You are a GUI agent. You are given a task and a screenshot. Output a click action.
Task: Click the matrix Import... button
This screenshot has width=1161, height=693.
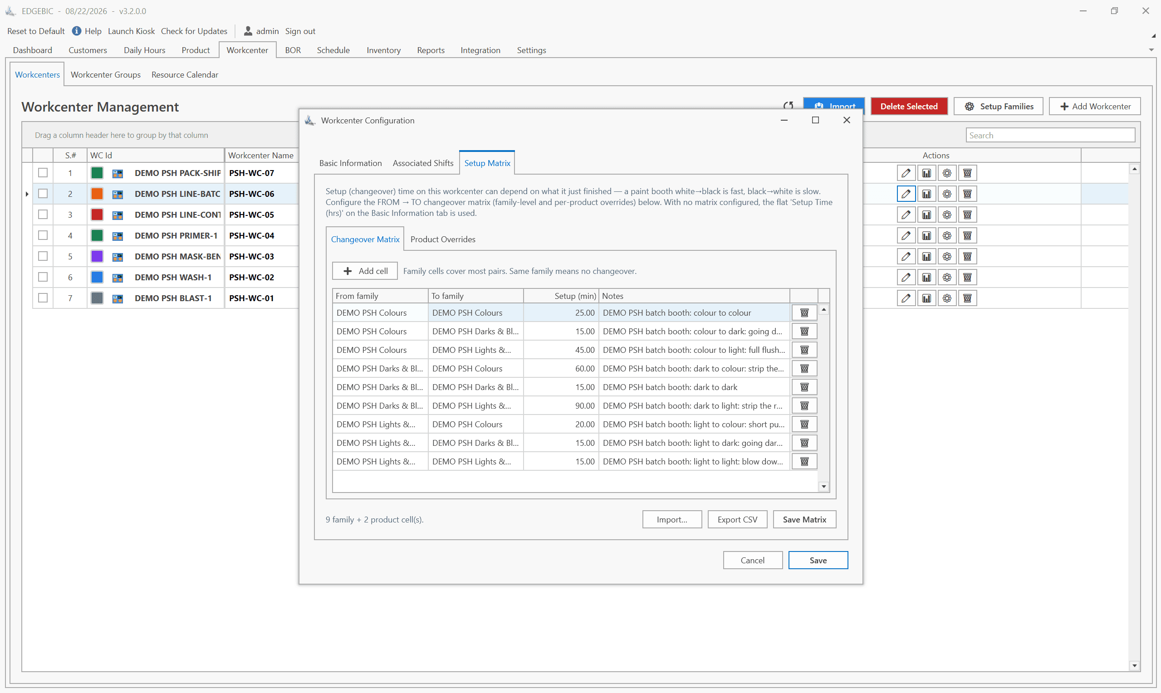pos(671,520)
